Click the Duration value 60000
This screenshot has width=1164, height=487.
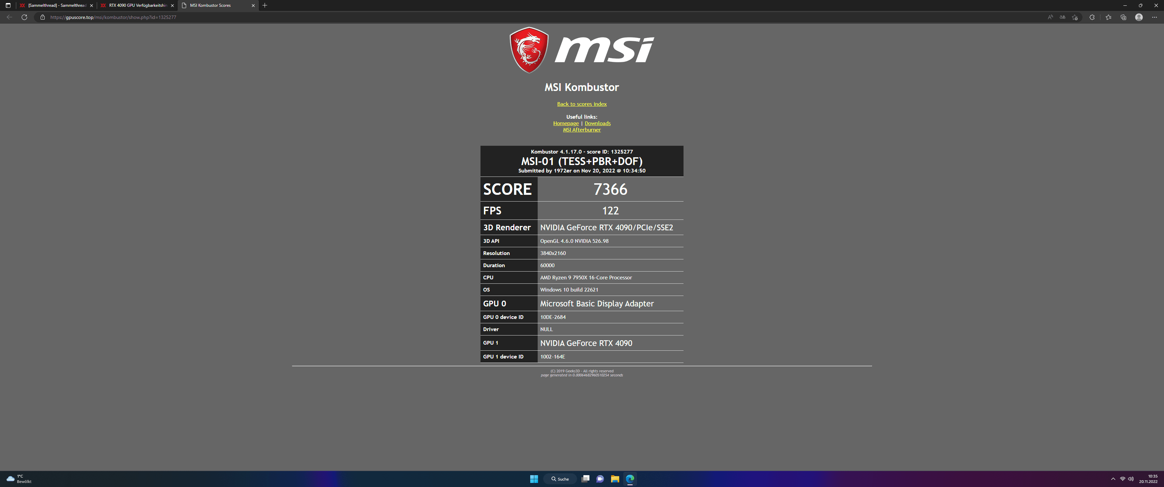(x=547, y=265)
